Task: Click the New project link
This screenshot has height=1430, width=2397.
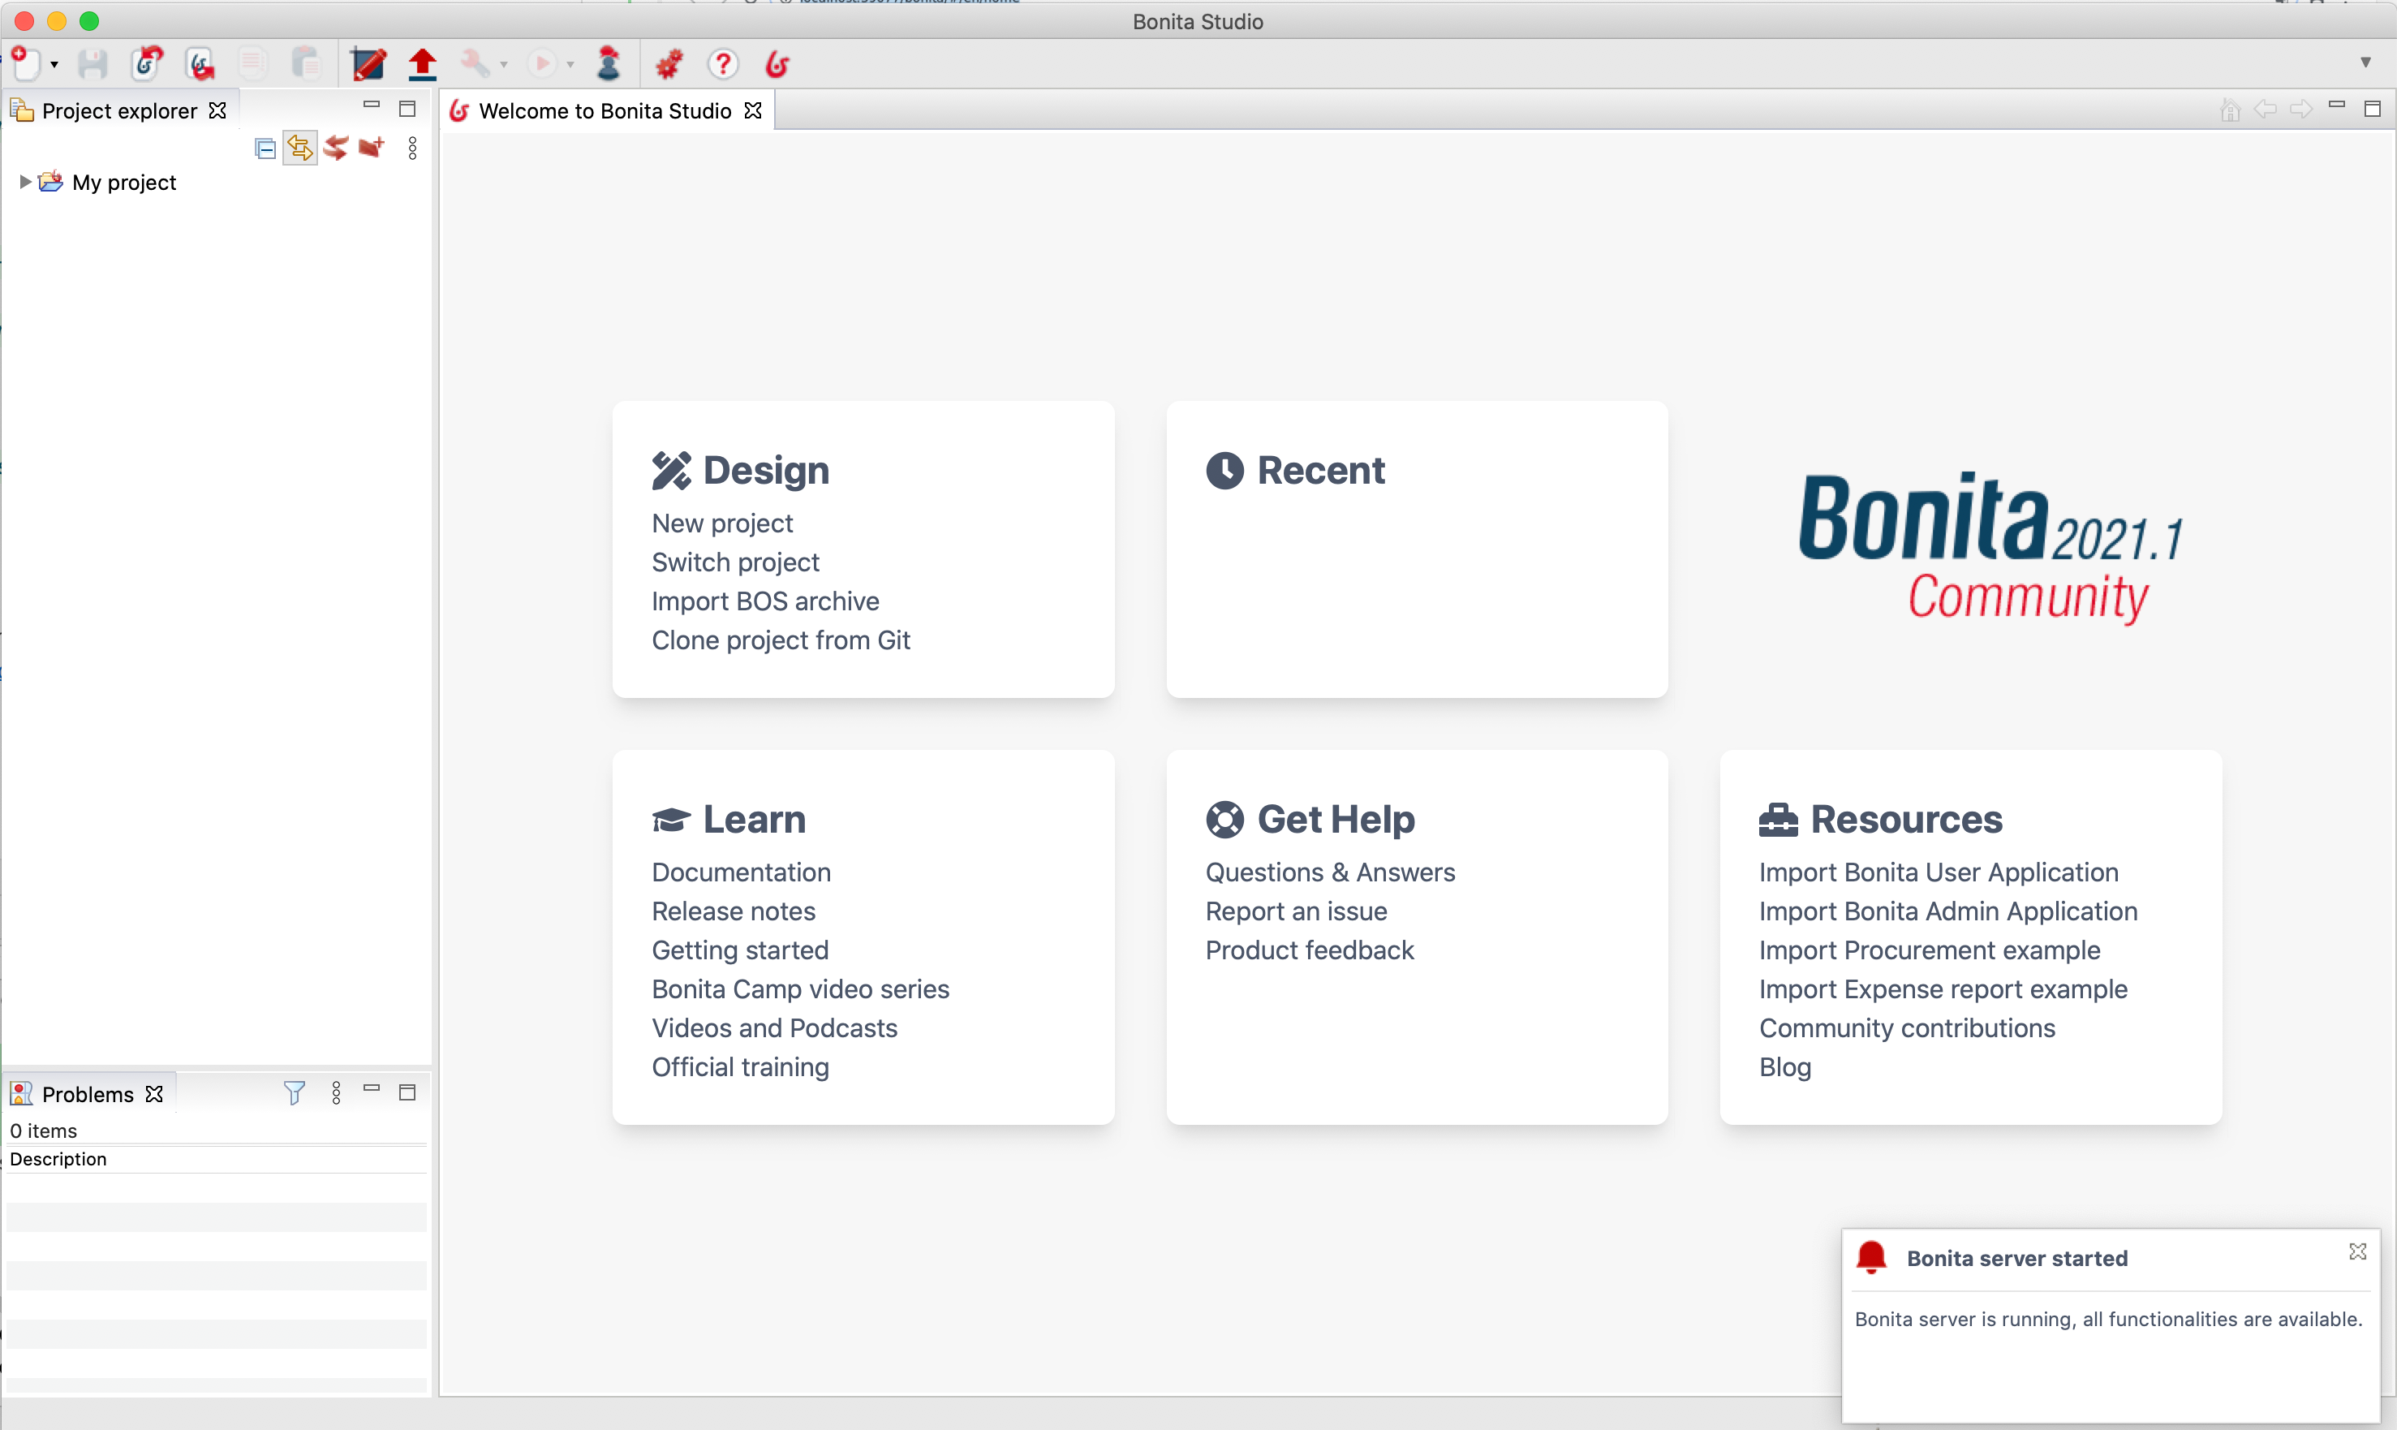Action: click(721, 523)
